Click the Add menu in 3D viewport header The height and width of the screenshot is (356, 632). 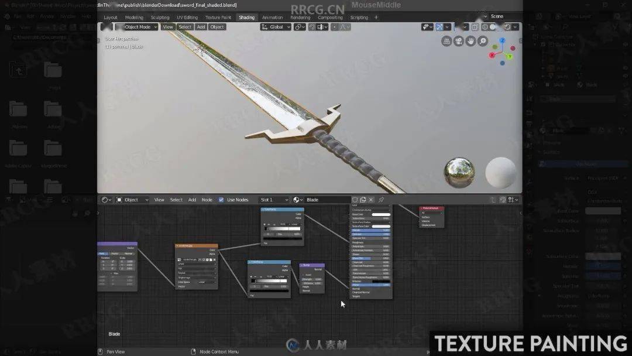pos(201,27)
